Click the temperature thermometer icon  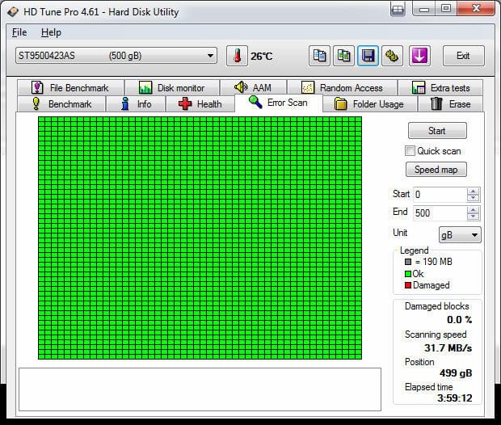[237, 56]
